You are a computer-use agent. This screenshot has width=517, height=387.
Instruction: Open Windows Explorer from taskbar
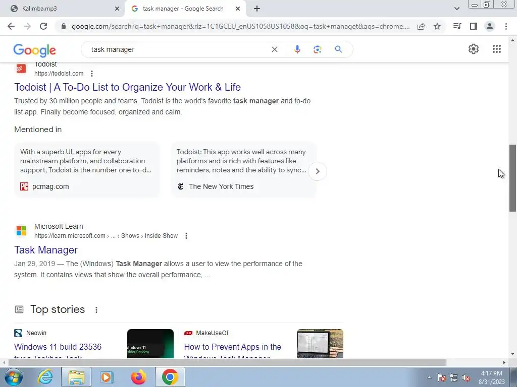pyautogui.click(x=76, y=377)
